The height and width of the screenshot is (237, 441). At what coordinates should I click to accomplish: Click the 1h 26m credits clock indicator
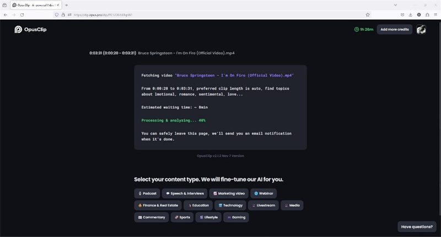[364, 30]
